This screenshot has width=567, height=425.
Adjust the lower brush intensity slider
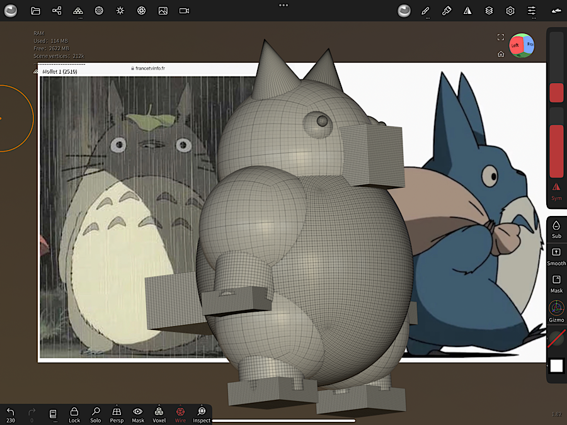556,142
